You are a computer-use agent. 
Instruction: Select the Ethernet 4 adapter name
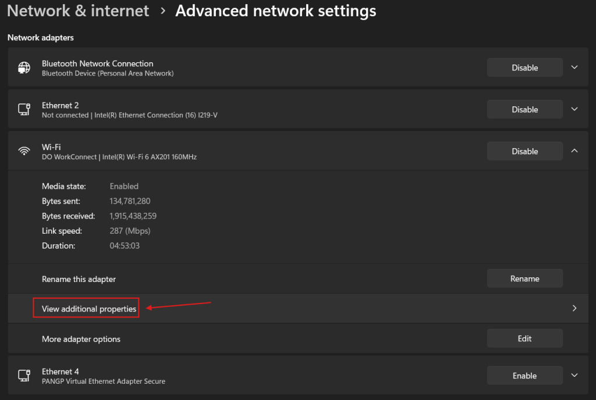pos(60,371)
